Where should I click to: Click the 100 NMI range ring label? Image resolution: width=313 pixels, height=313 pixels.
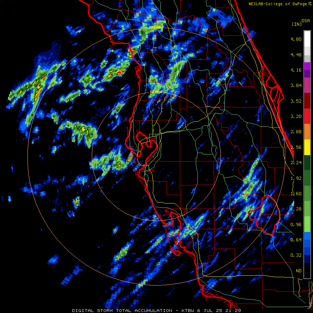point(156,27)
